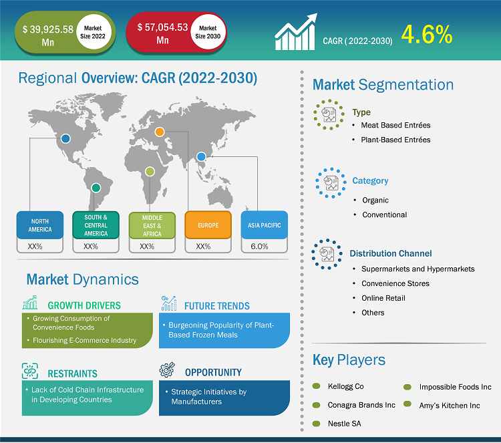Click the CAGR (2022-2030) label
Screen dimensions: 501x443
(357, 41)
